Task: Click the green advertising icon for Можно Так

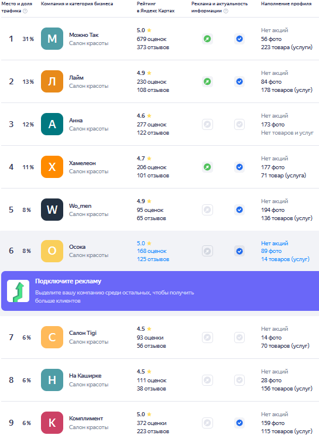Action: pos(207,39)
